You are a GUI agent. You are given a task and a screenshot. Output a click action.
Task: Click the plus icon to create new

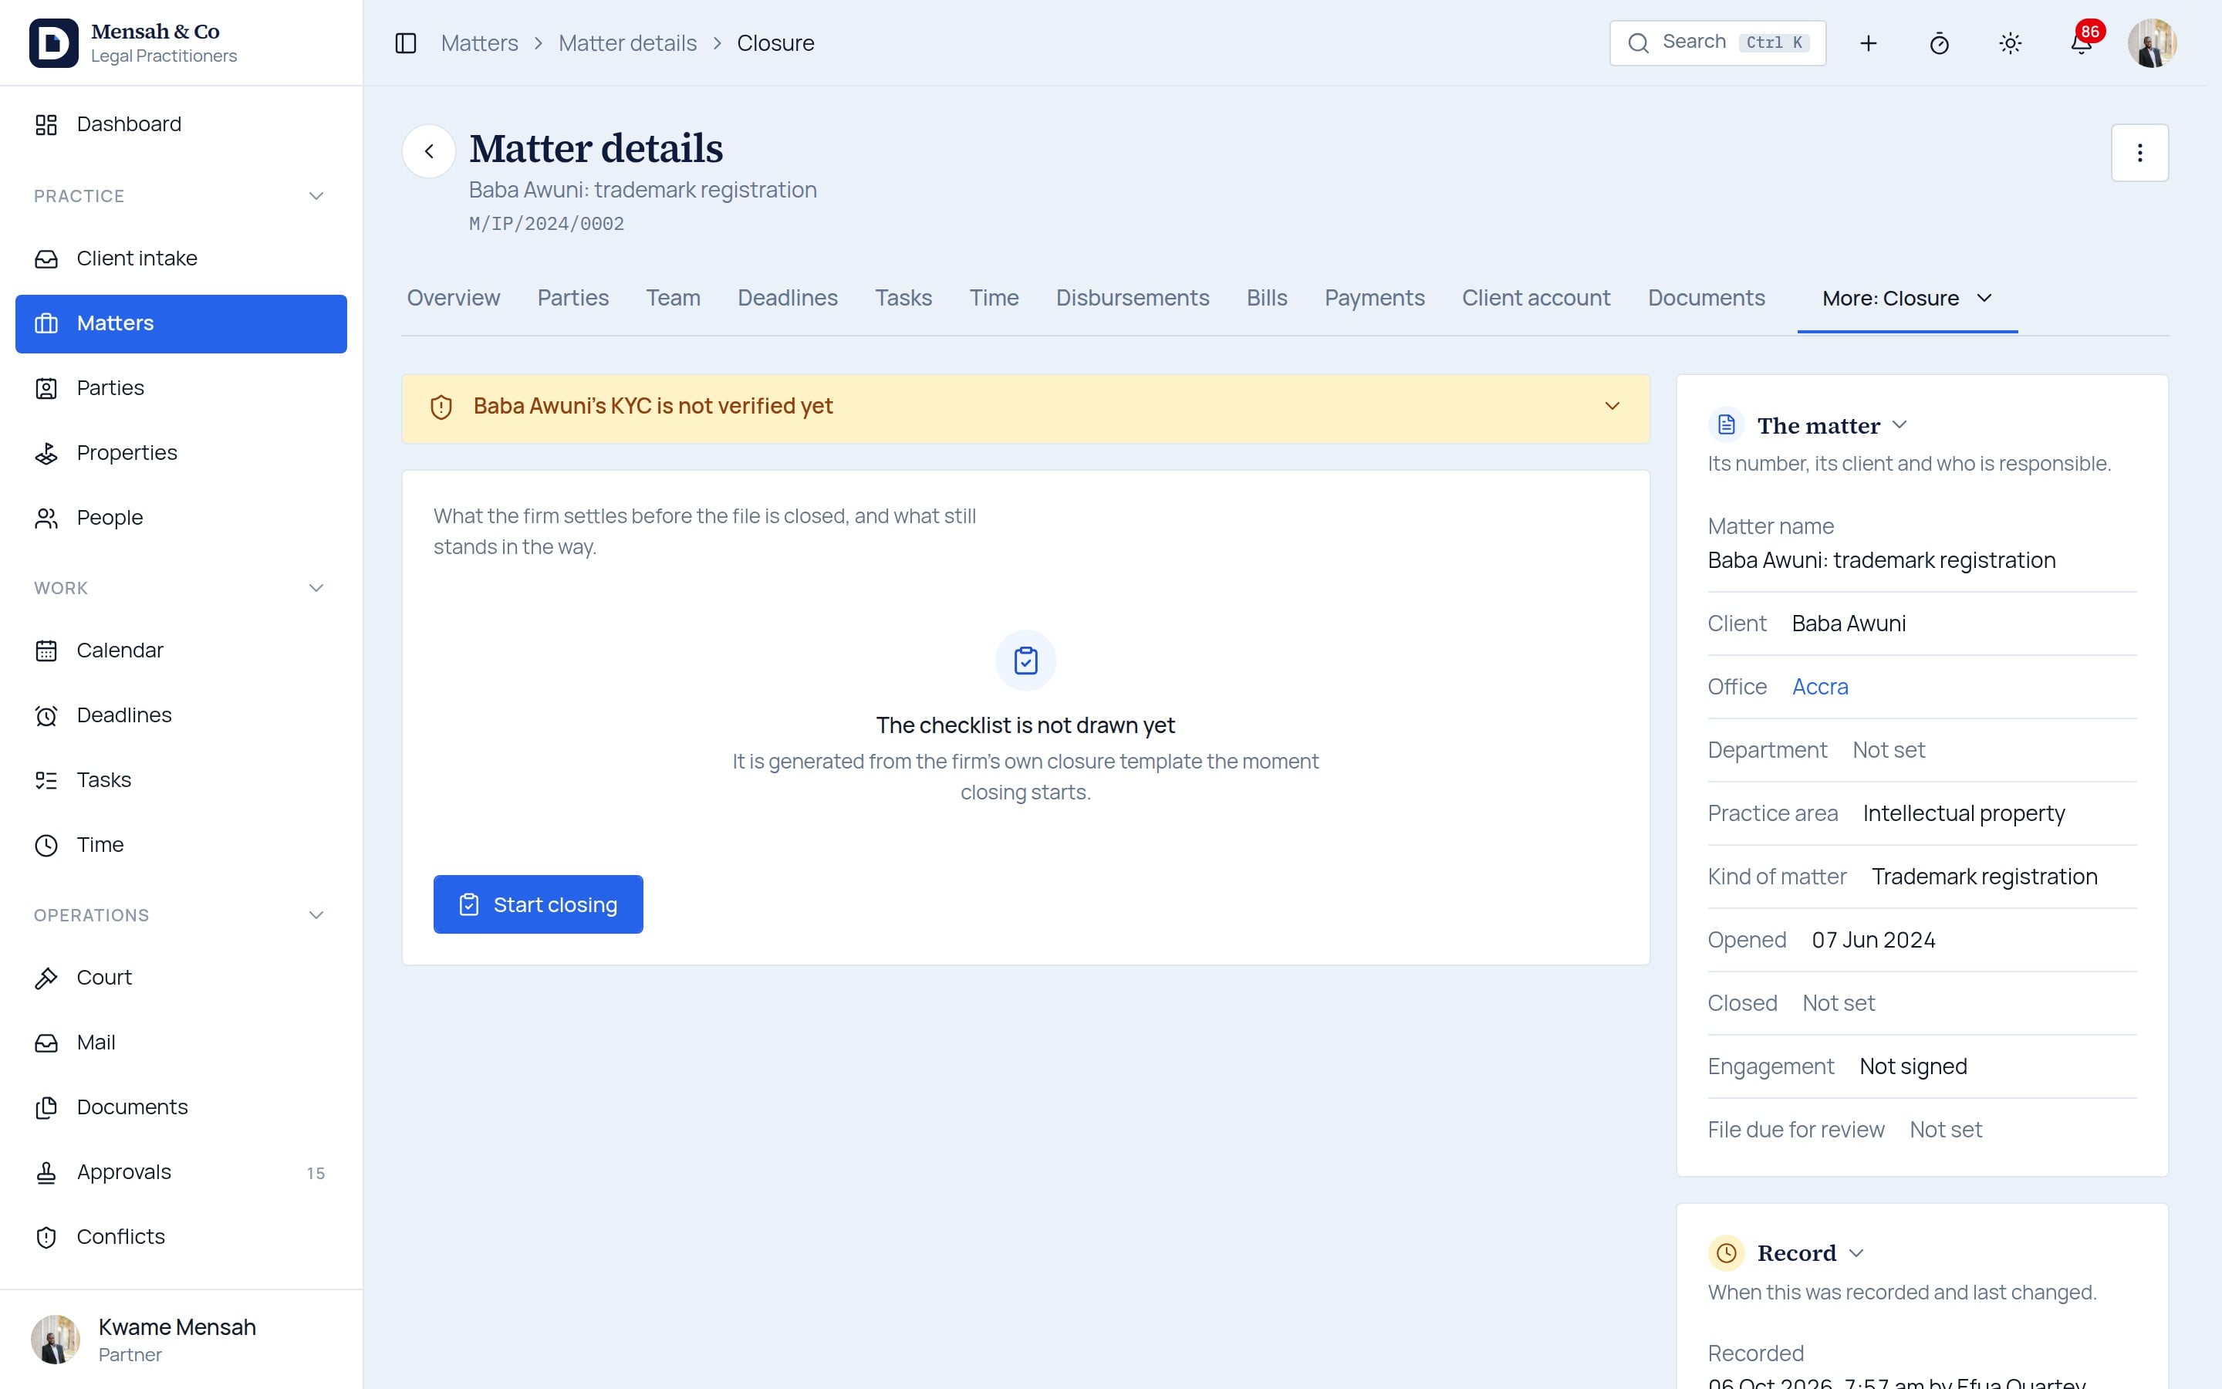[1868, 43]
